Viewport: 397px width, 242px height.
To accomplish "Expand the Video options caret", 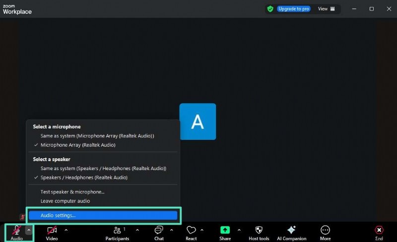I will pyautogui.click(x=66, y=230).
